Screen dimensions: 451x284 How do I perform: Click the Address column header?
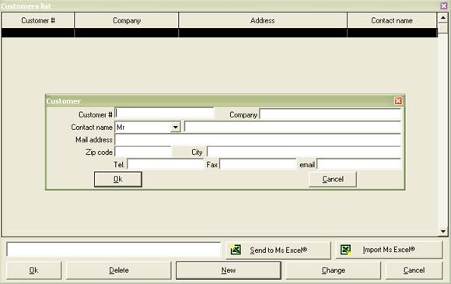click(x=263, y=20)
